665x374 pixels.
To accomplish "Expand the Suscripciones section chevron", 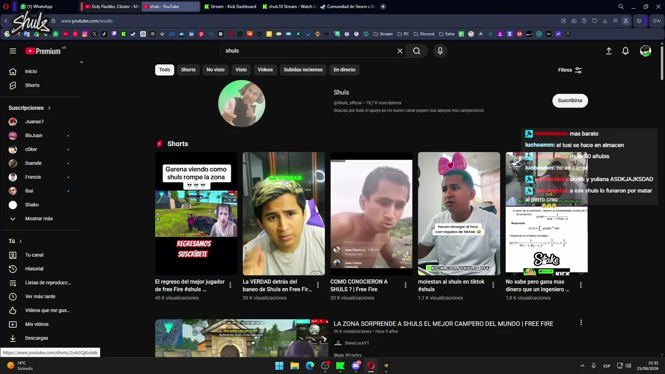I will point(49,108).
